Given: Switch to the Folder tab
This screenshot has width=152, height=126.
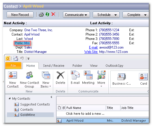Looking at the screenshot, I should click(x=77, y=66).
